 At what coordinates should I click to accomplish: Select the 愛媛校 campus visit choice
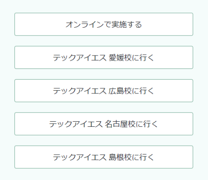pos(104,57)
